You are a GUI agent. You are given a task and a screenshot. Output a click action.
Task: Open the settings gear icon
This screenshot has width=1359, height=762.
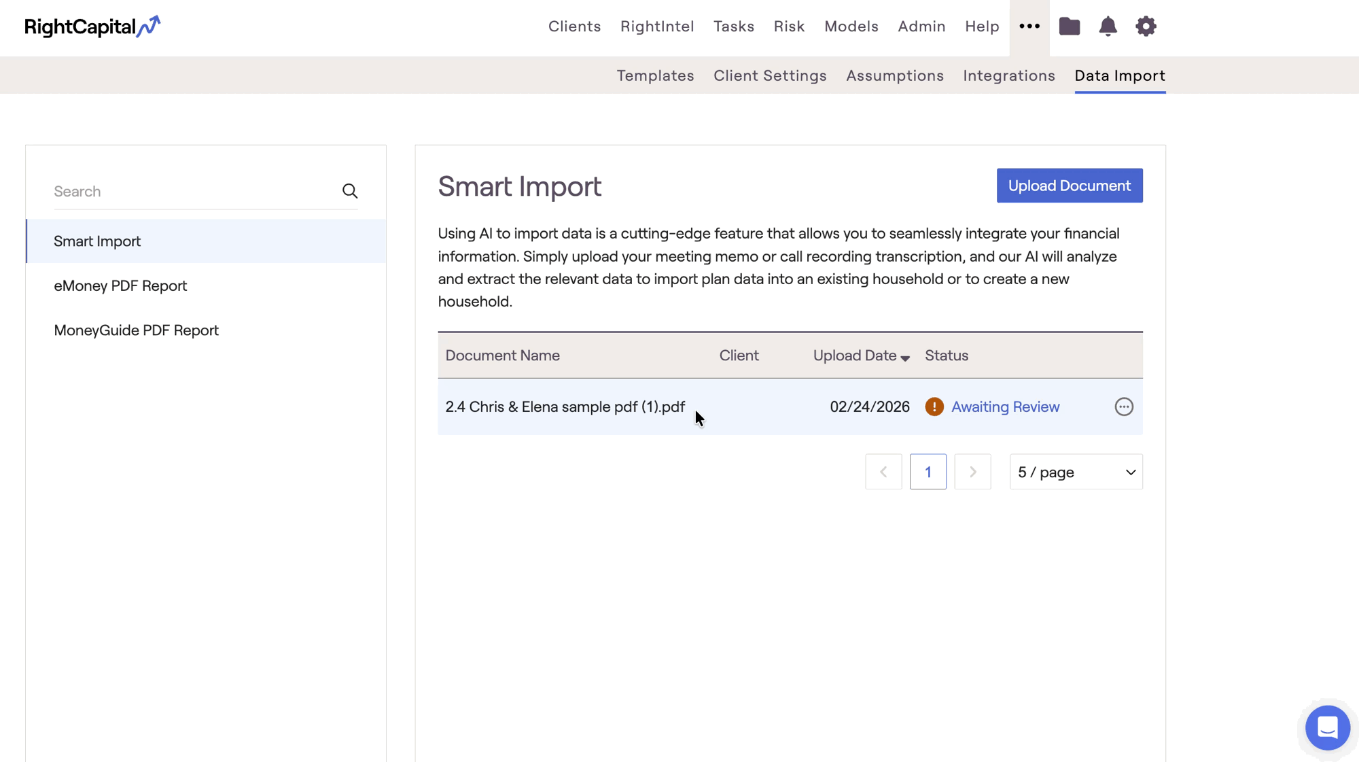coord(1146,27)
